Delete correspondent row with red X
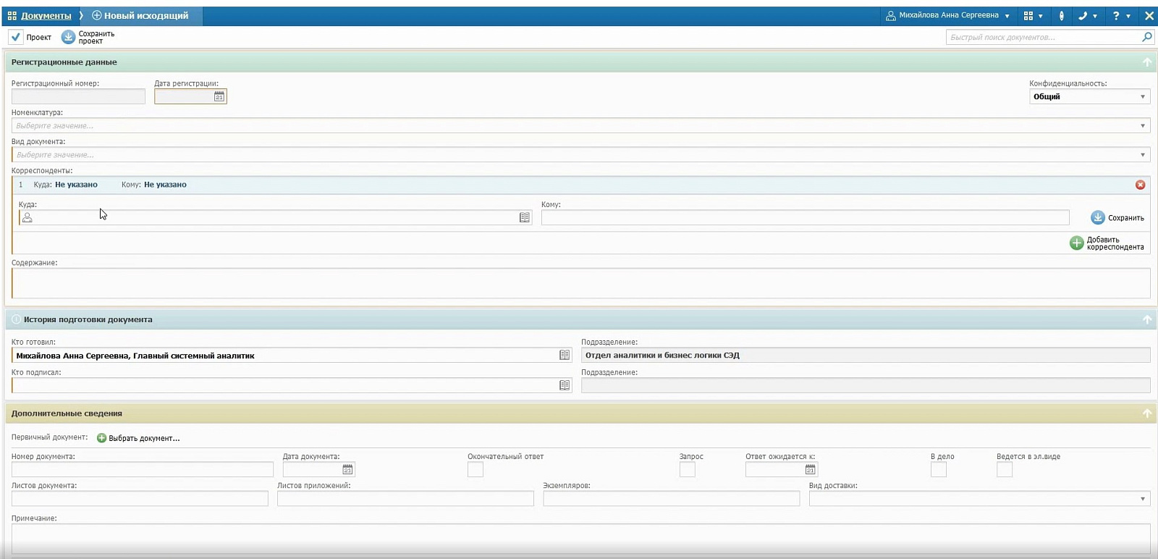 click(x=1141, y=185)
